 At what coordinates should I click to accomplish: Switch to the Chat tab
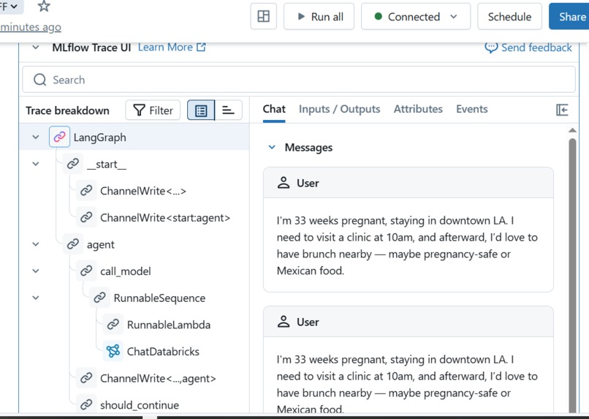274,109
